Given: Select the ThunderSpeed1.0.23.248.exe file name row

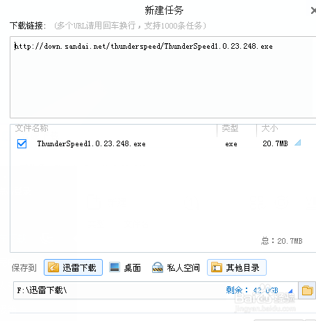Looking at the screenshot, I should tap(92, 144).
